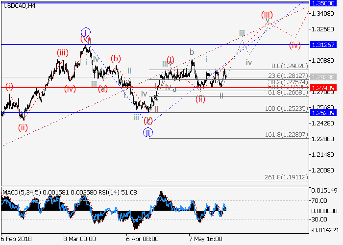This screenshot has height=245, width=343.
Task: Click the 1.25209 blue price level tag
Action: click(325, 113)
